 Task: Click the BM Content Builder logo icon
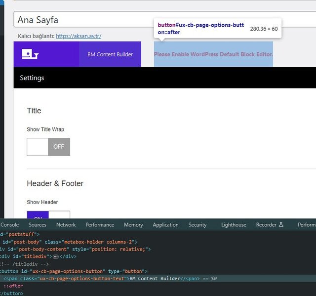click(30, 54)
